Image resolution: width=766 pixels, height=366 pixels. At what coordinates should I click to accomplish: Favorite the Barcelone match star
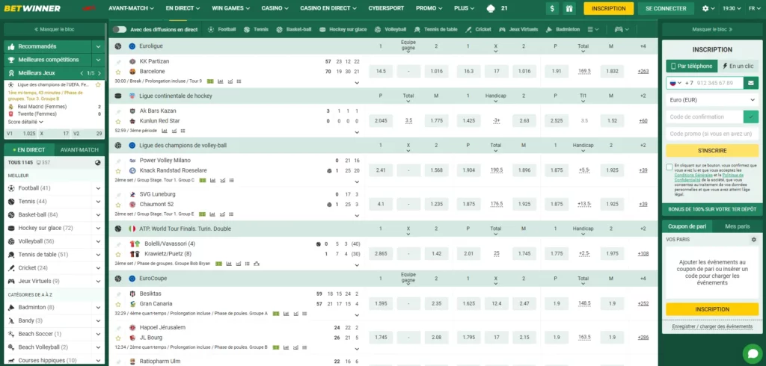pyautogui.click(x=117, y=72)
